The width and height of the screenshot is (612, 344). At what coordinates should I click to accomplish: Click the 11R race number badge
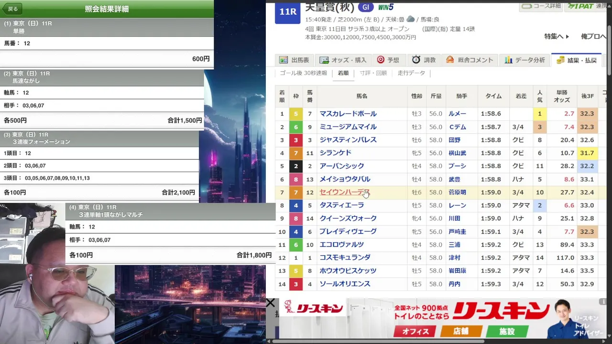[x=287, y=12]
